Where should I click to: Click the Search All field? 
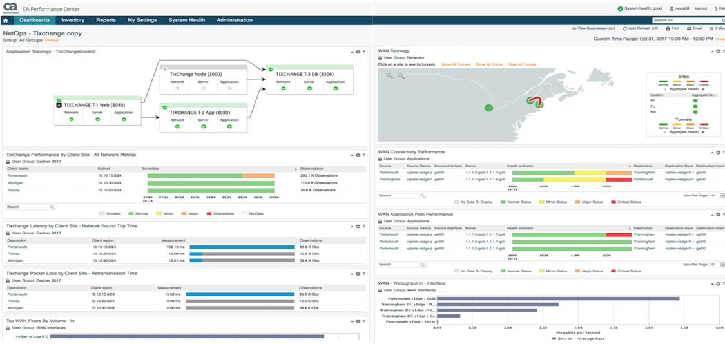pyautogui.click(x=687, y=21)
